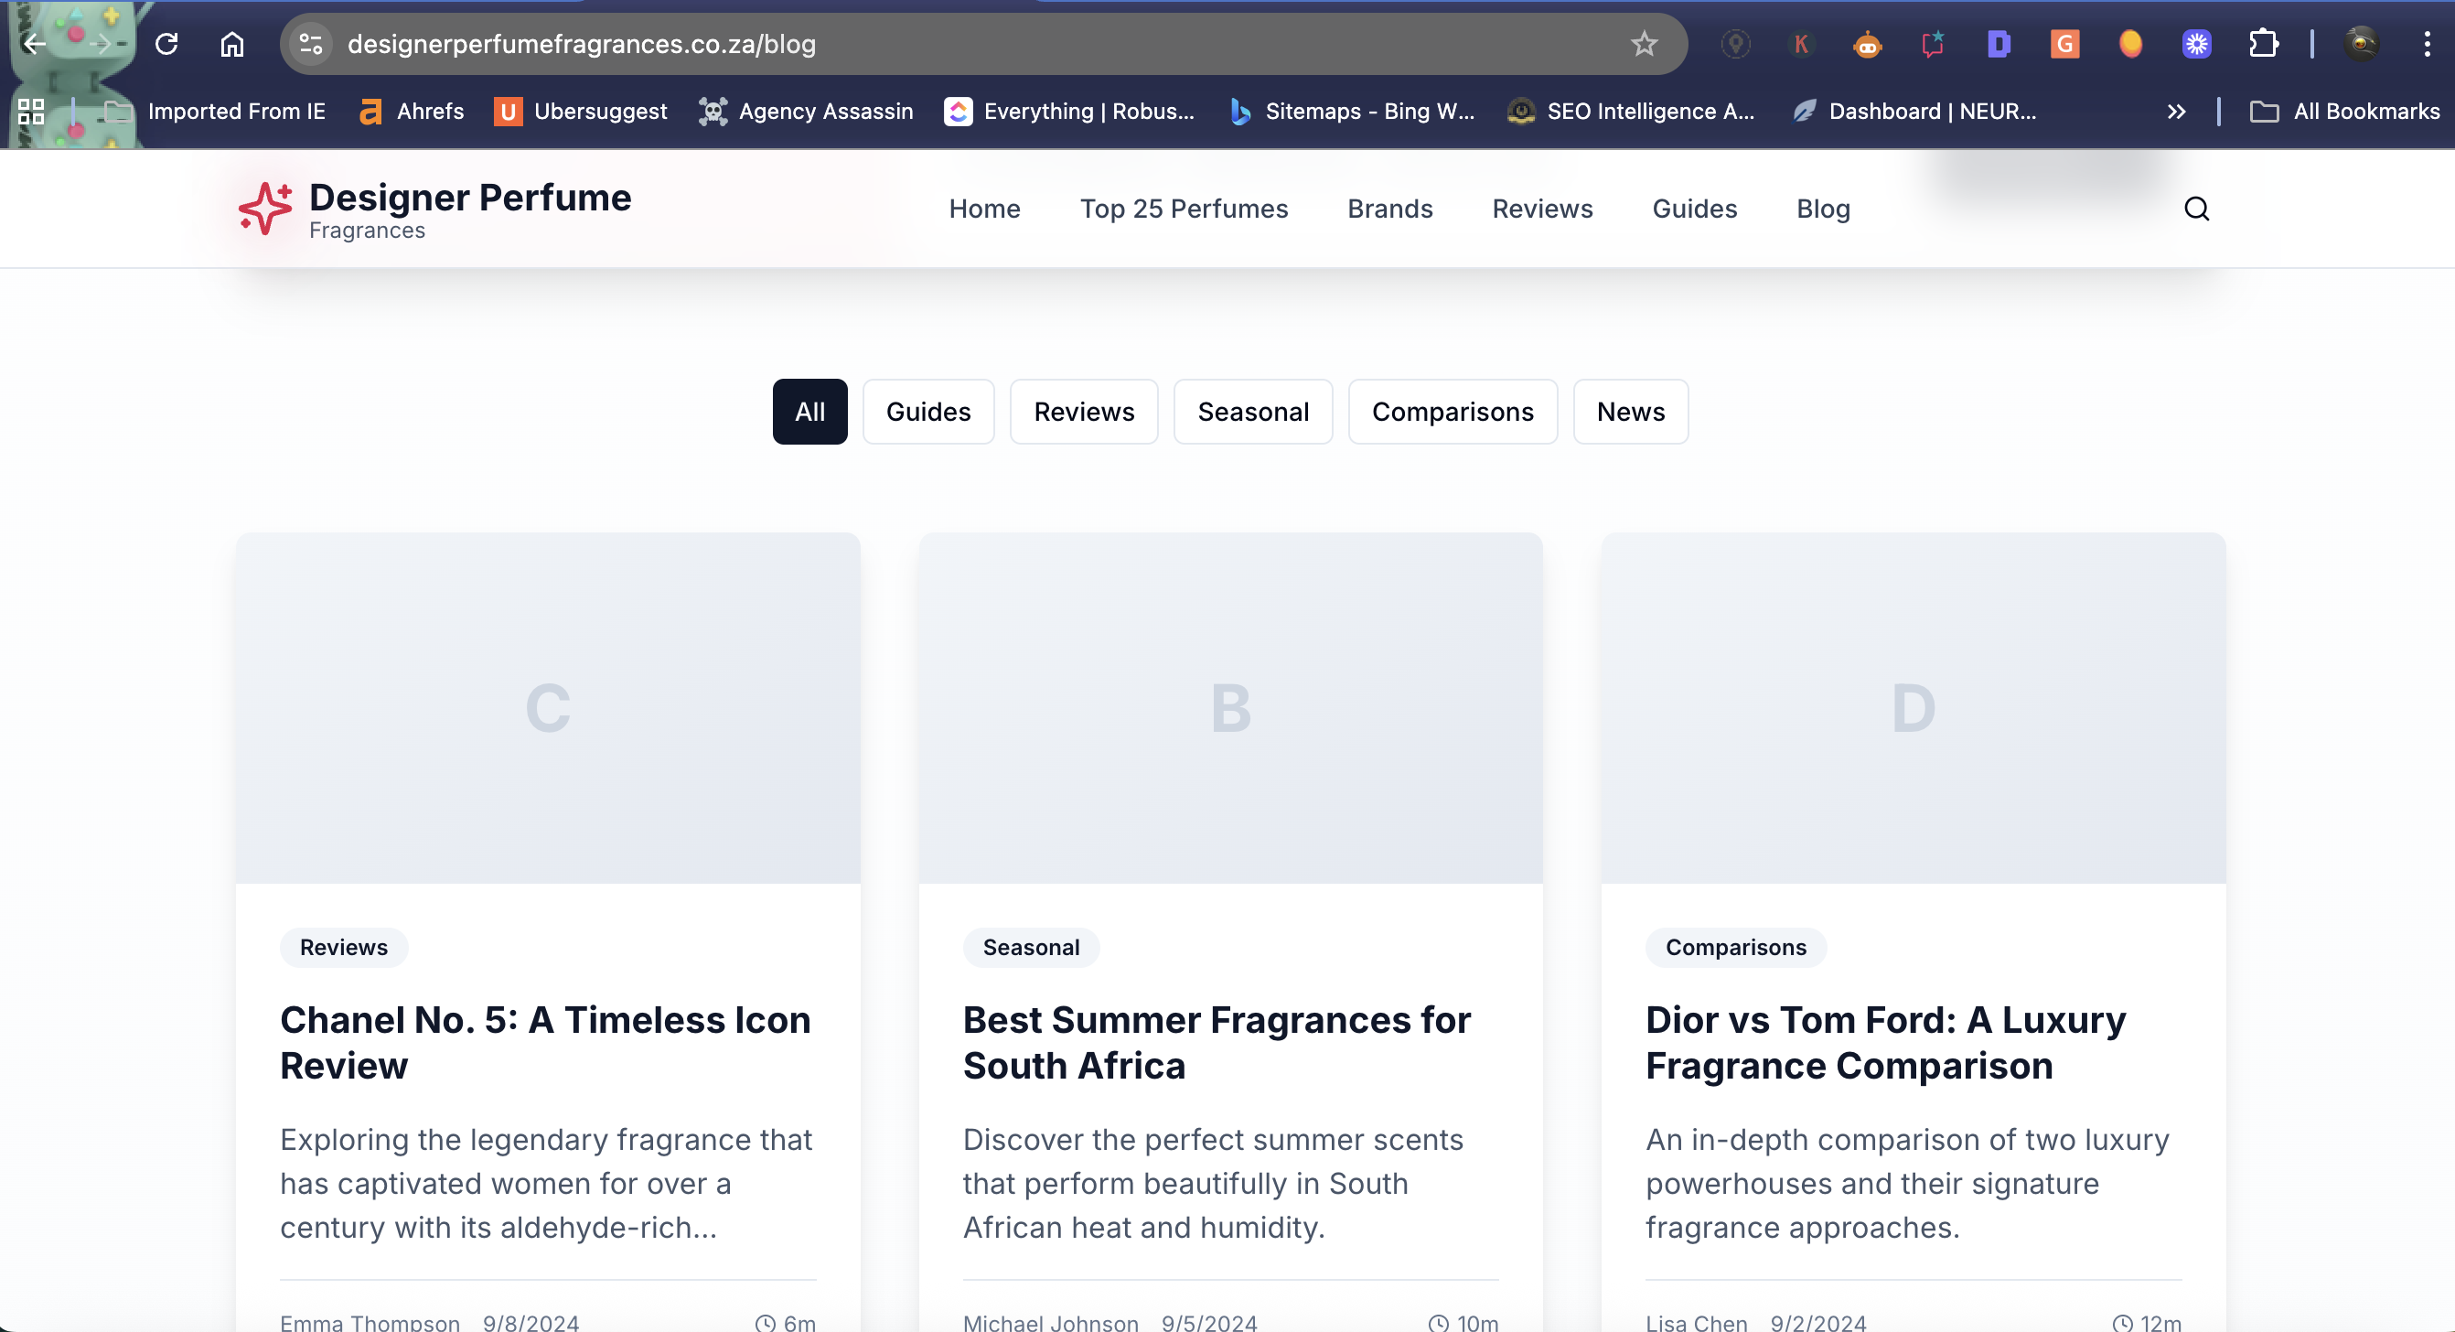Open the Extensions puzzle menu
Image resolution: width=2455 pixels, height=1332 pixels.
click(x=2263, y=44)
